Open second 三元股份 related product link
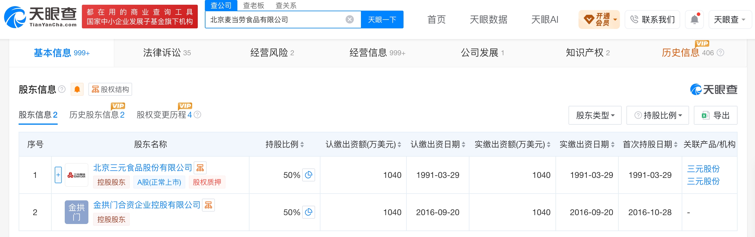 point(703,181)
